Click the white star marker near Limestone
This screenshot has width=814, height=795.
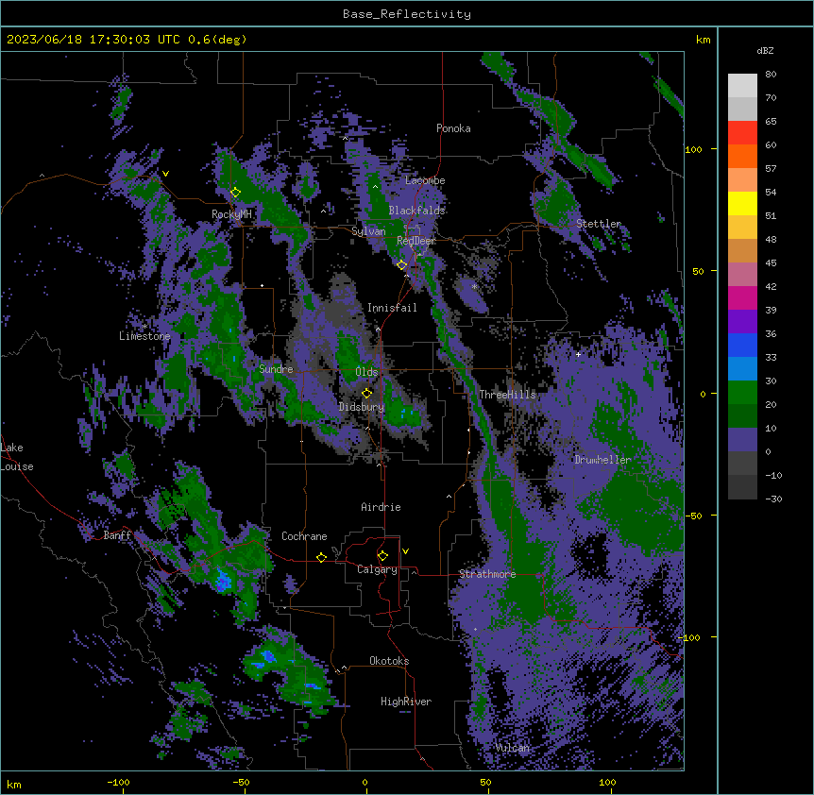tap(144, 327)
